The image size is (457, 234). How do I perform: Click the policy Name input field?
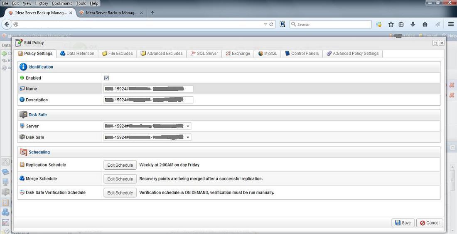[x=148, y=89]
